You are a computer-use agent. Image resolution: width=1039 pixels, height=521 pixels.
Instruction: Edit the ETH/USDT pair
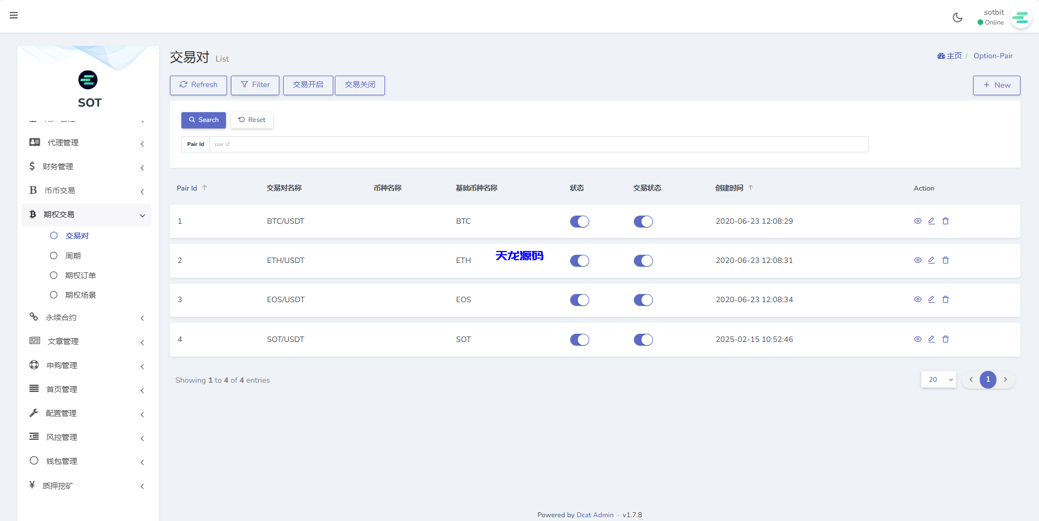click(x=931, y=260)
